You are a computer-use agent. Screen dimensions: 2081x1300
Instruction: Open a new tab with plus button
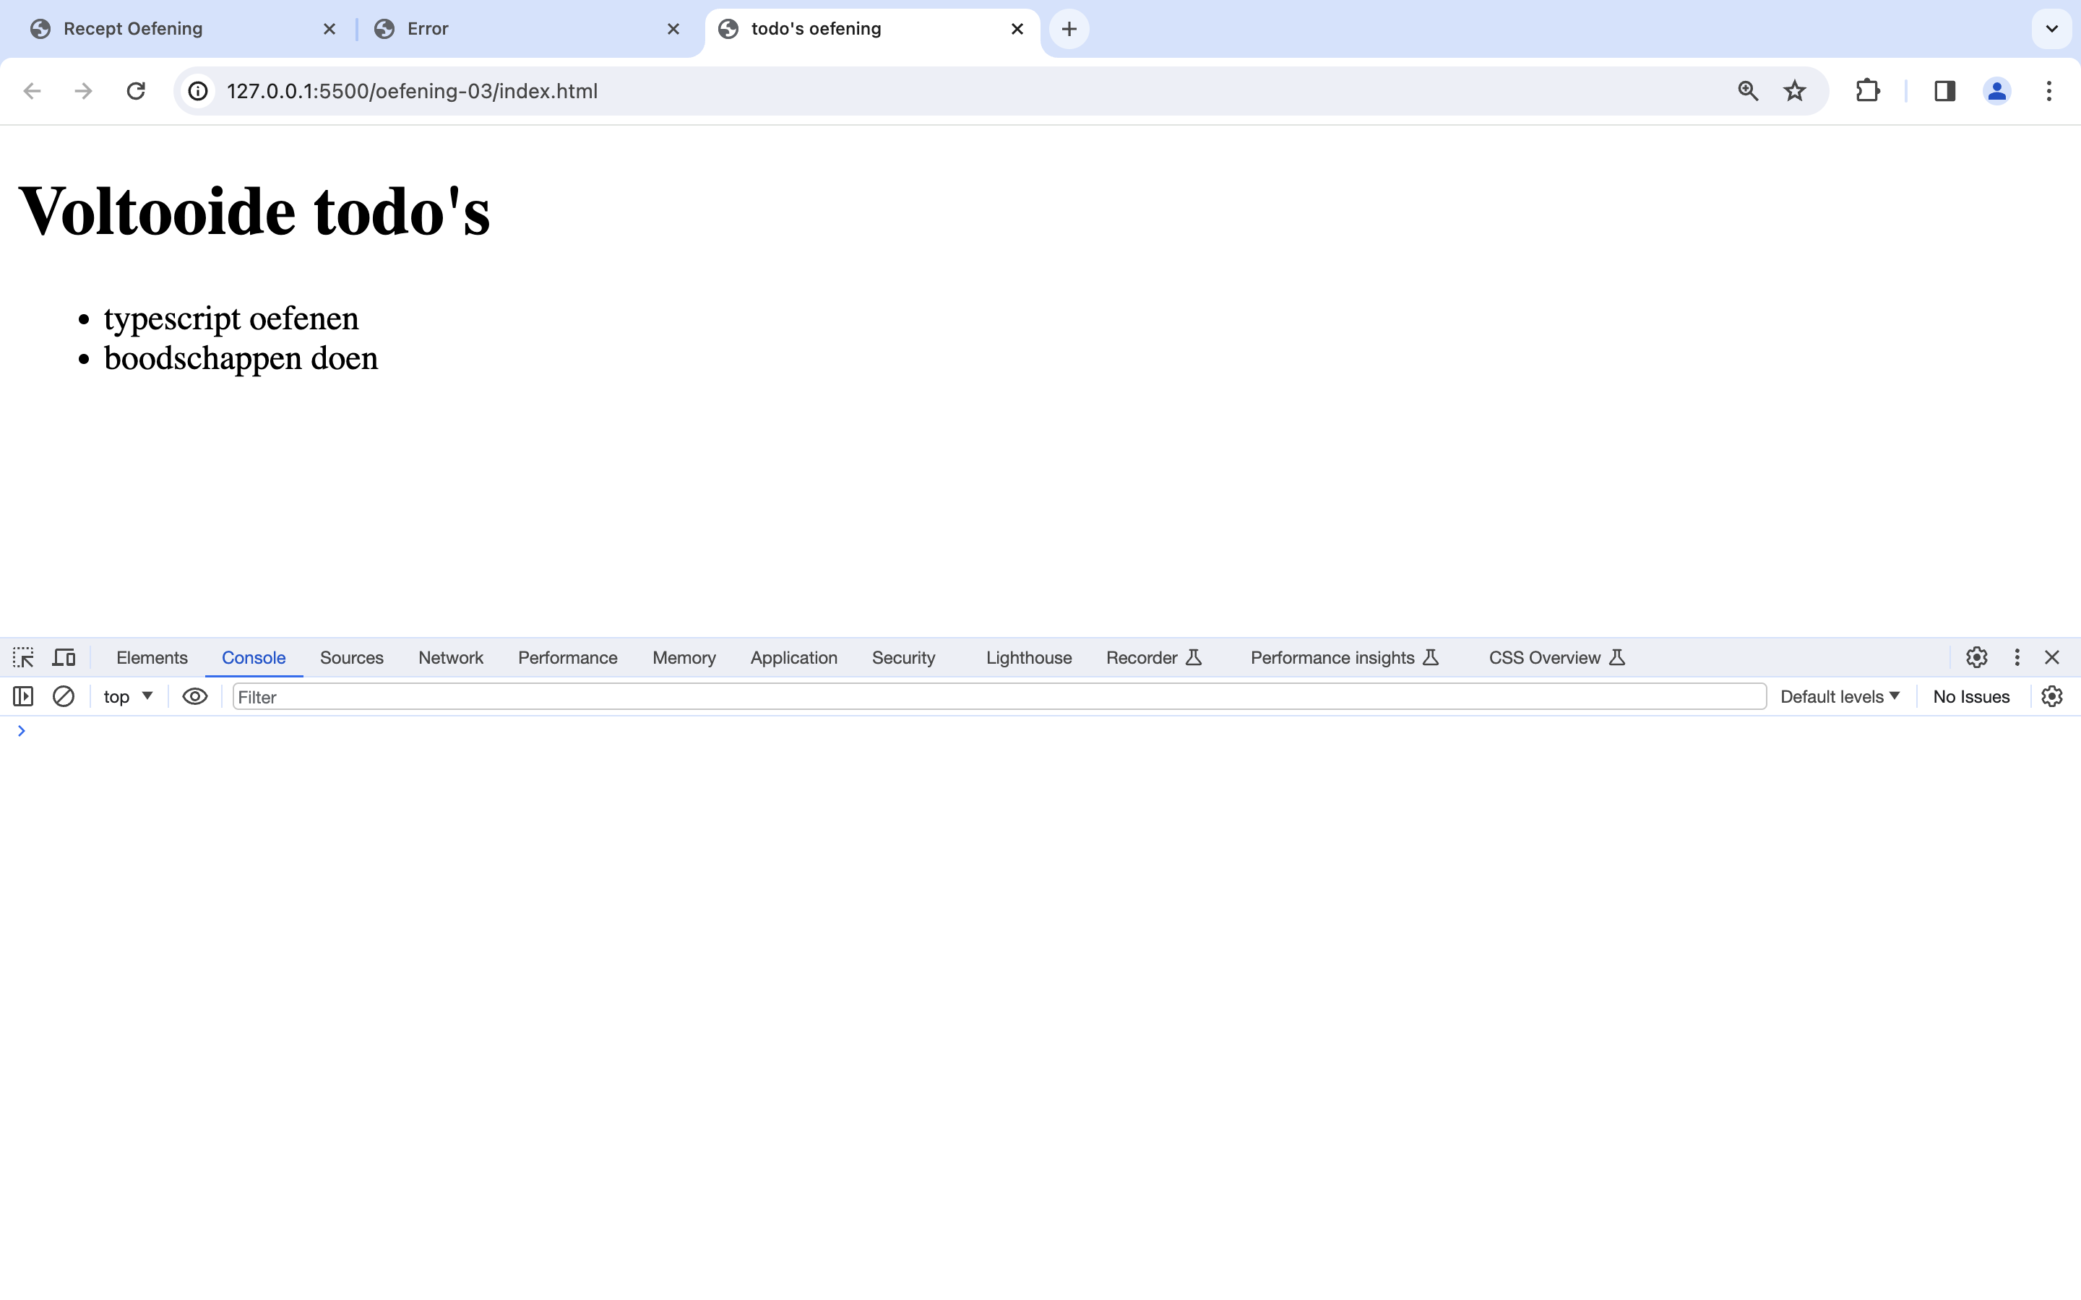(1069, 29)
